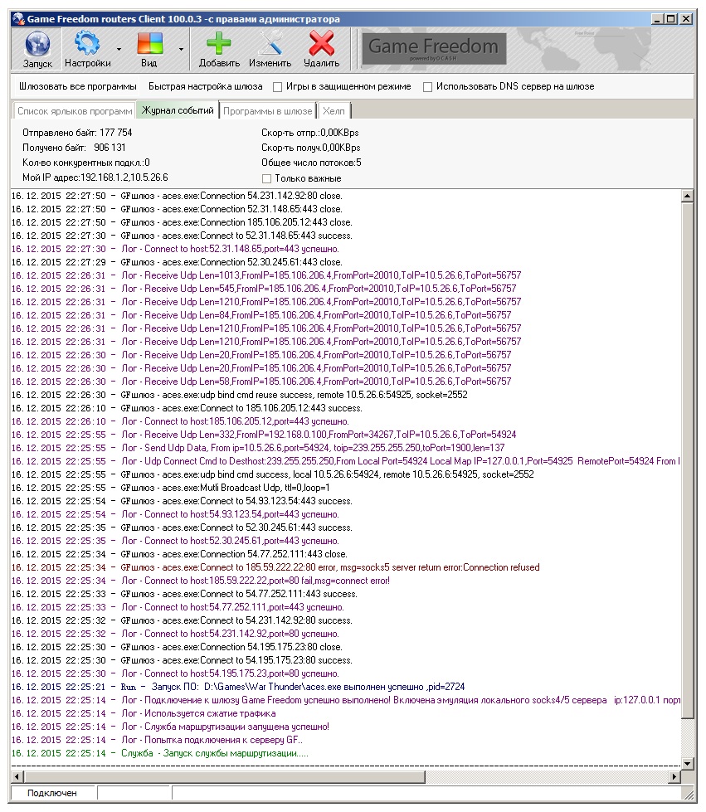The width and height of the screenshot is (706, 812).
Task: Click the vertical scrollbar thumb of the log
Action: (x=688, y=459)
